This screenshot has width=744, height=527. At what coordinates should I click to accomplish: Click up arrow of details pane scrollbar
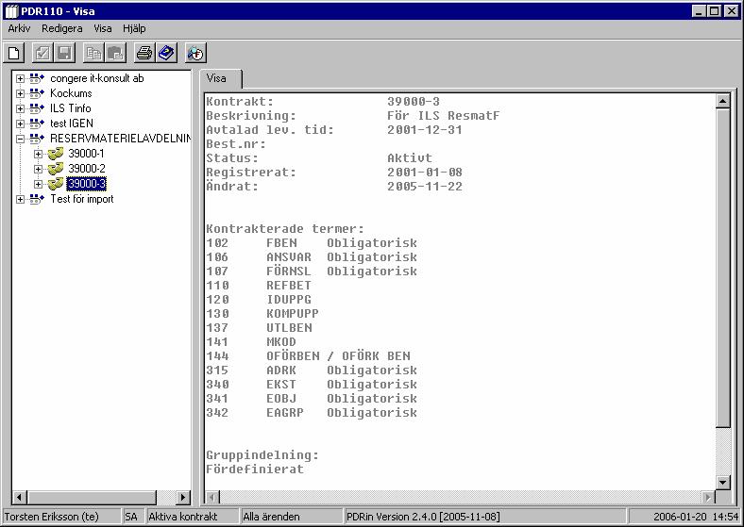[722, 101]
